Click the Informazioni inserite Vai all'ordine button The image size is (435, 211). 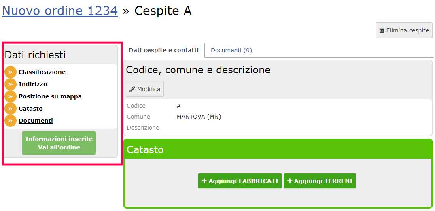click(59, 143)
